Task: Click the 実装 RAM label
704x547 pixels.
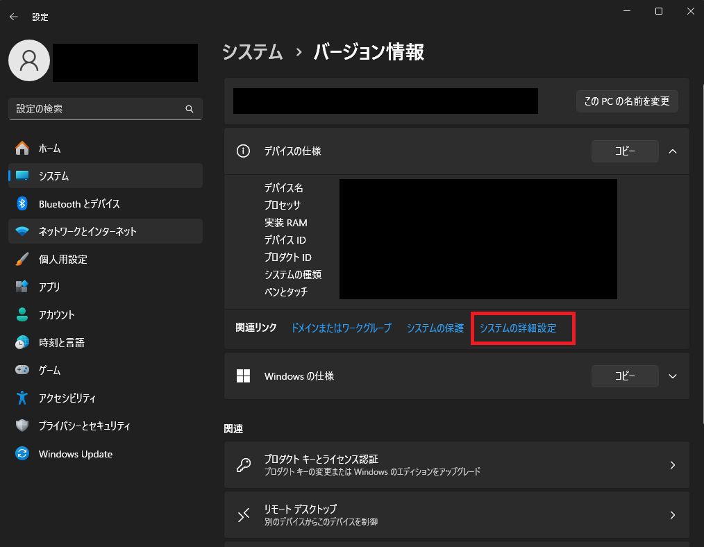Action: (285, 223)
